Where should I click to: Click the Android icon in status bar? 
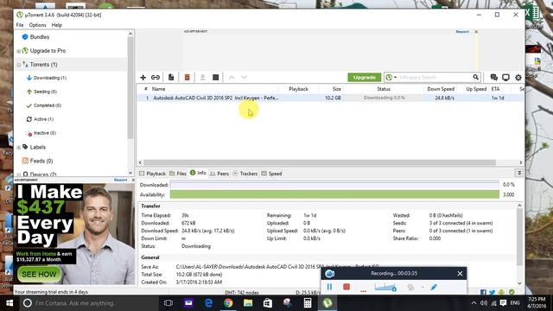coord(501,292)
